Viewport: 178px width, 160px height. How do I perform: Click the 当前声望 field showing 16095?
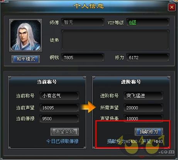(59, 107)
